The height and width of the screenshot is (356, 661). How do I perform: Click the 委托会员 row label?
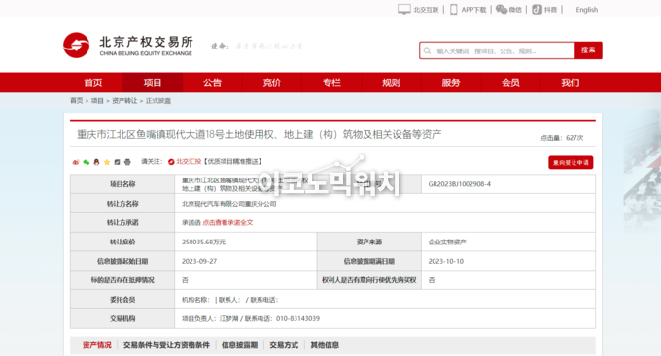(x=122, y=300)
